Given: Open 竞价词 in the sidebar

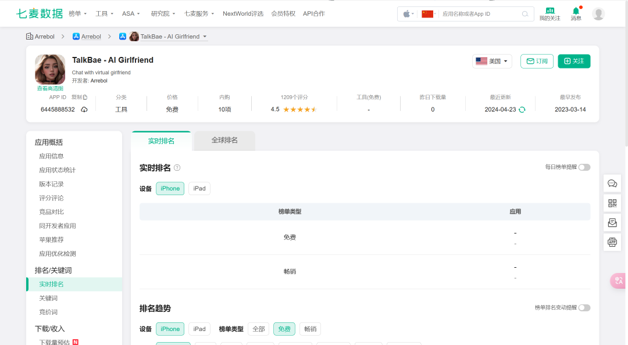Looking at the screenshot, I should click(48, 312).
